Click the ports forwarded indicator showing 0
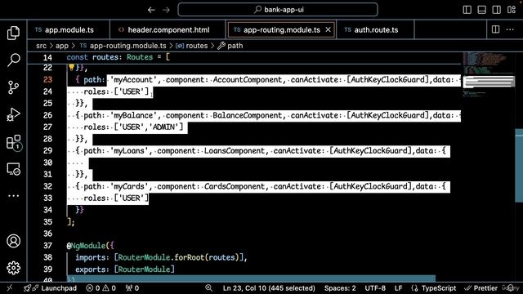The width and height of the screenshot is (523, 294). click(132, 288)
